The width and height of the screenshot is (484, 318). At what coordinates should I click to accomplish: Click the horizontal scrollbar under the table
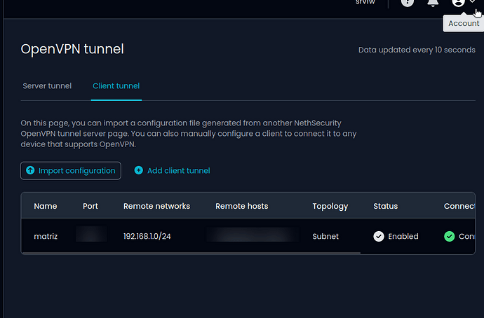(x=191, y=253)
